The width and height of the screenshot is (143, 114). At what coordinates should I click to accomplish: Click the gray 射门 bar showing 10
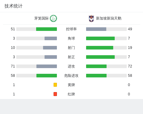pyautogui.click(x=50, y=48)
